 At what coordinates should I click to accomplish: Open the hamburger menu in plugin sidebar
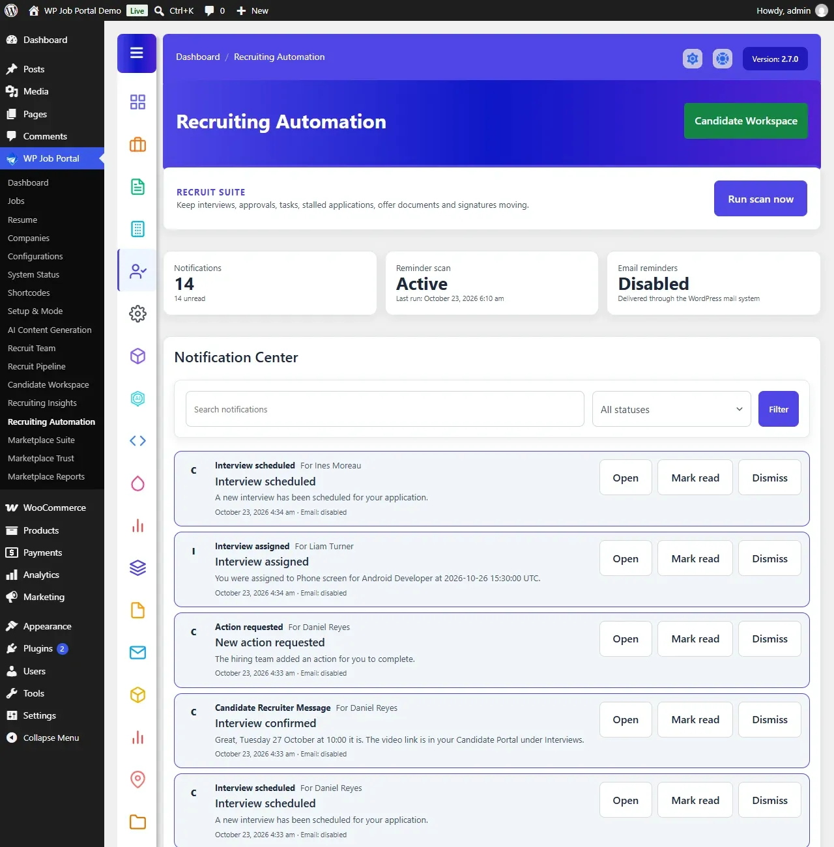137,53
